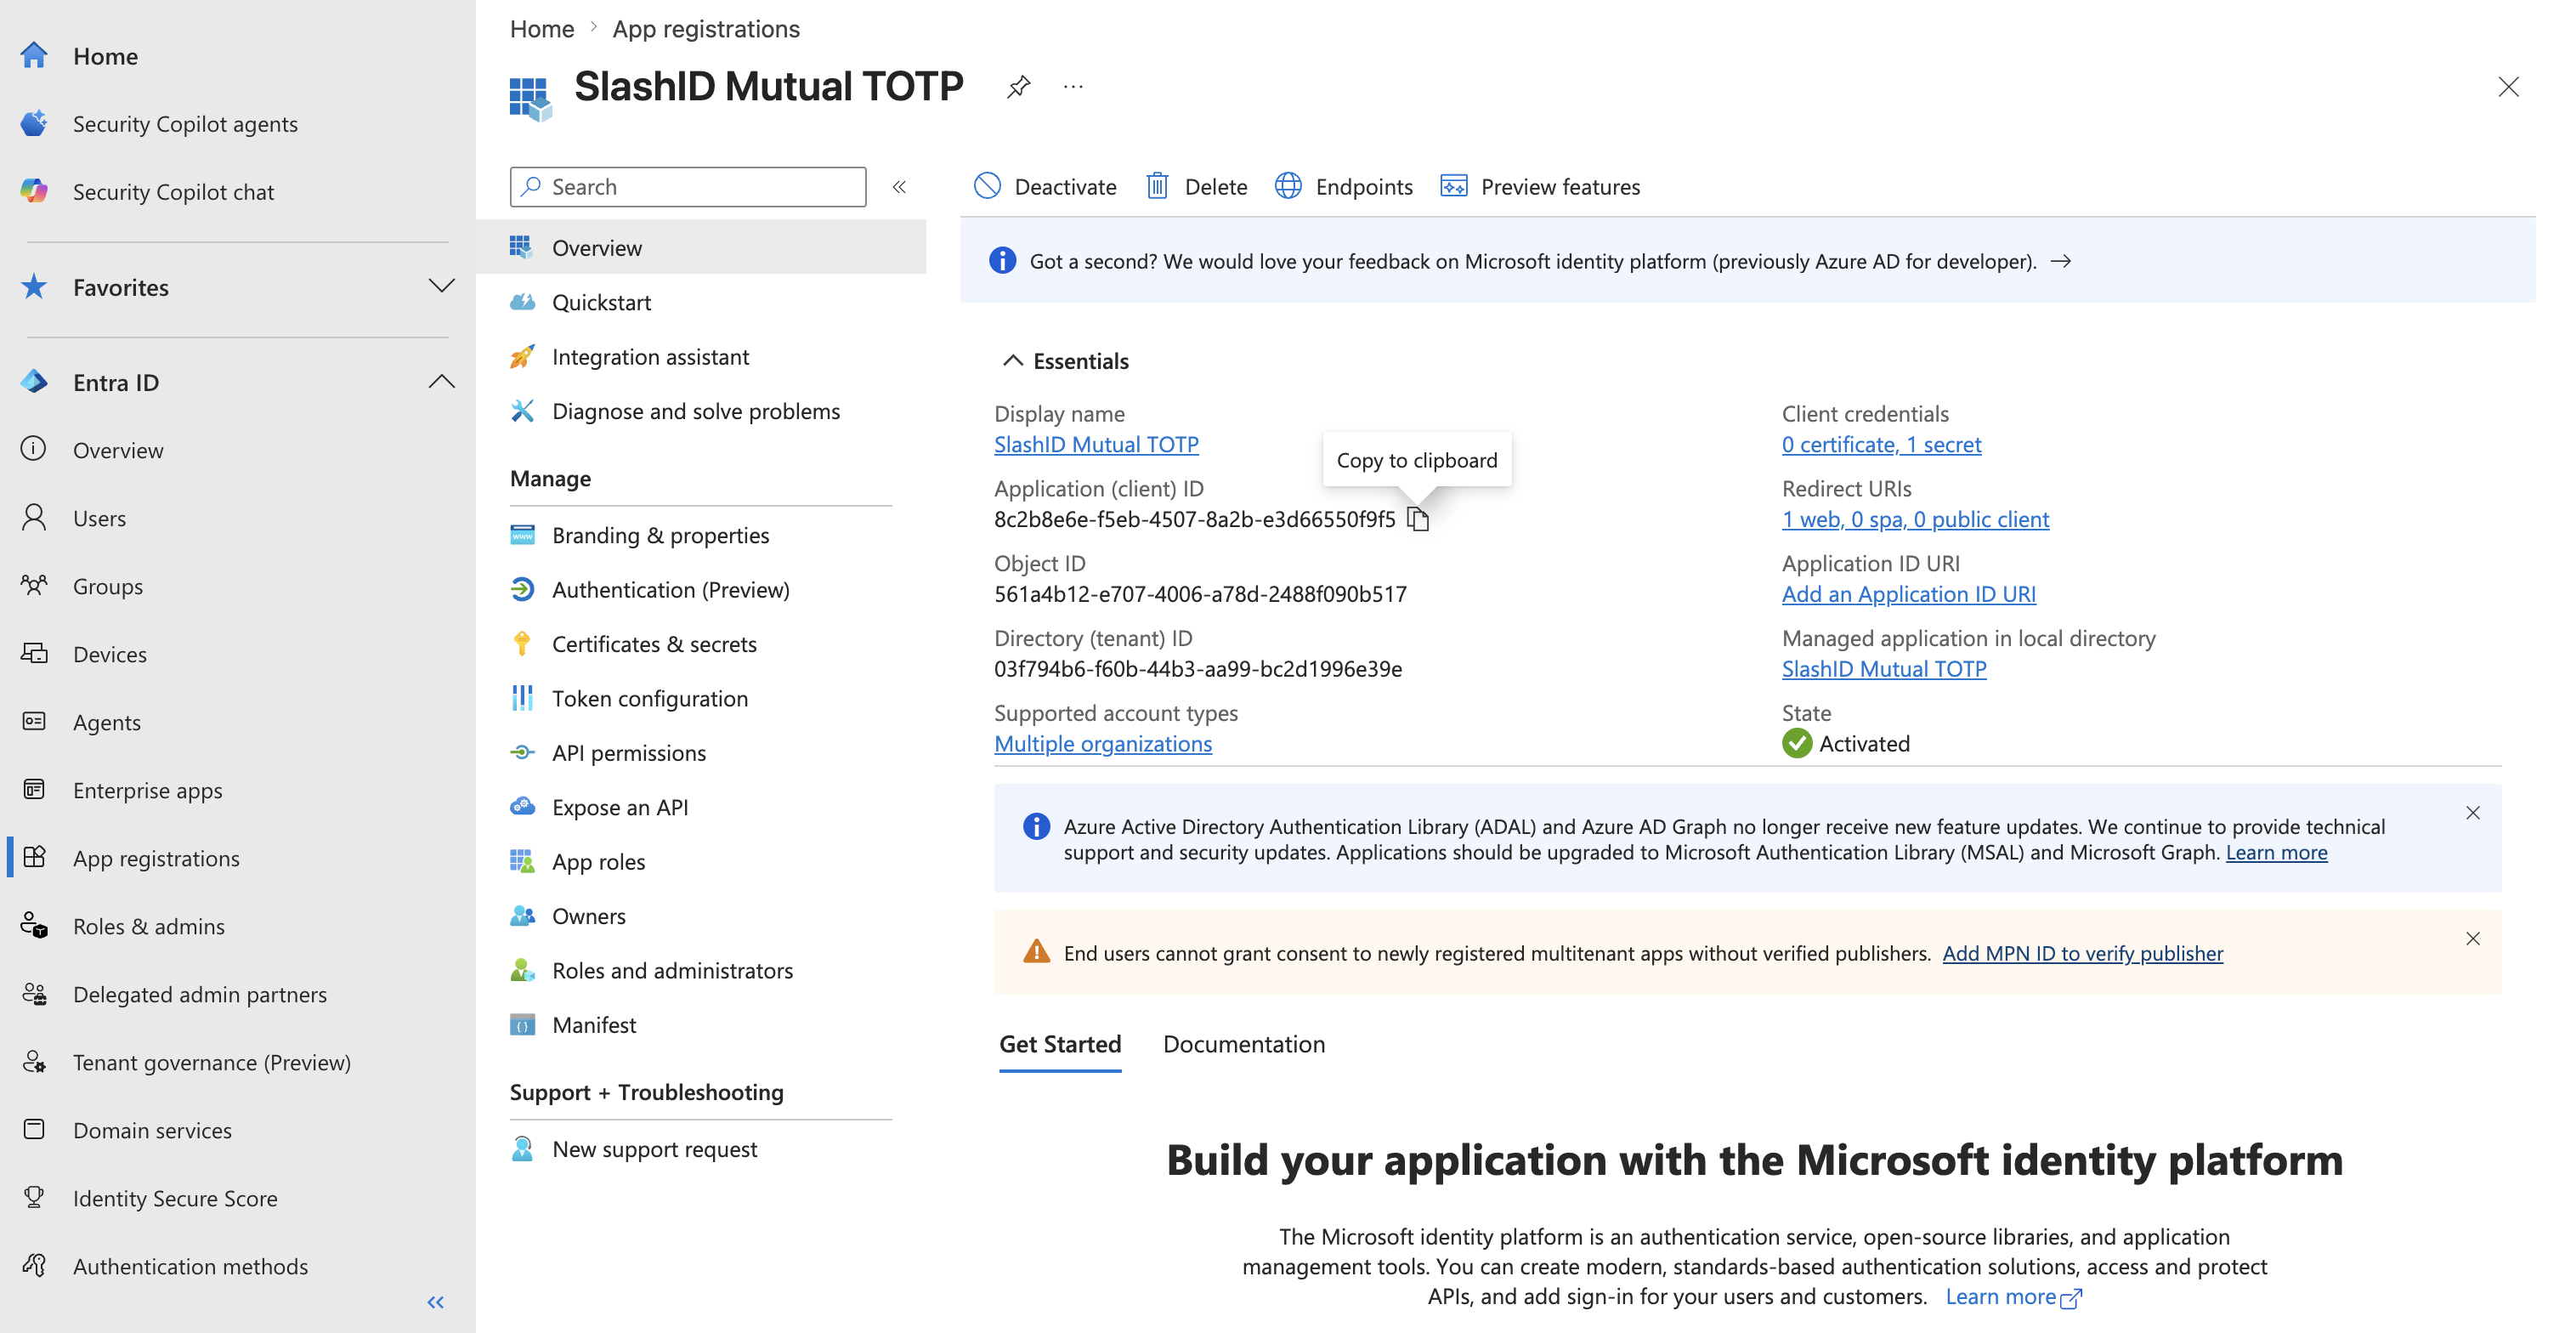
Task: Open Enterprise apps in the sidebar
Action: click(x=147, y=790)
